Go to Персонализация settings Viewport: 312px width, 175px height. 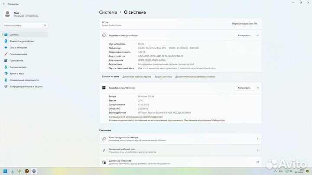coord(18,54)
